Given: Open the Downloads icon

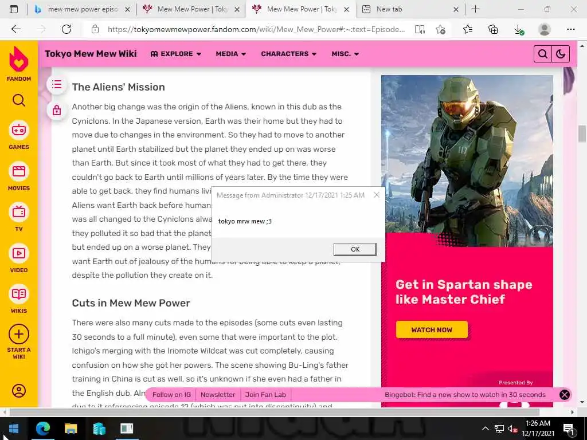Looking at the screenshot, I should [x=519, y=29].
